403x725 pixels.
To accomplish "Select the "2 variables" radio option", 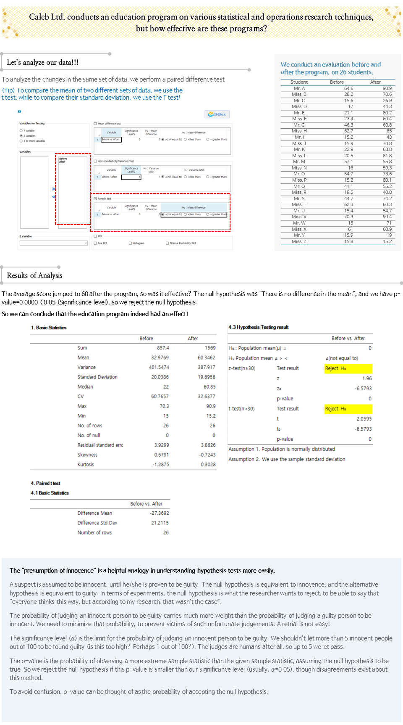I will coord(21,136).
